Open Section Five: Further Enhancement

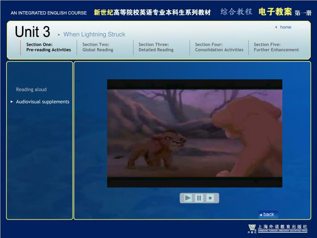[x=276, y=47]
